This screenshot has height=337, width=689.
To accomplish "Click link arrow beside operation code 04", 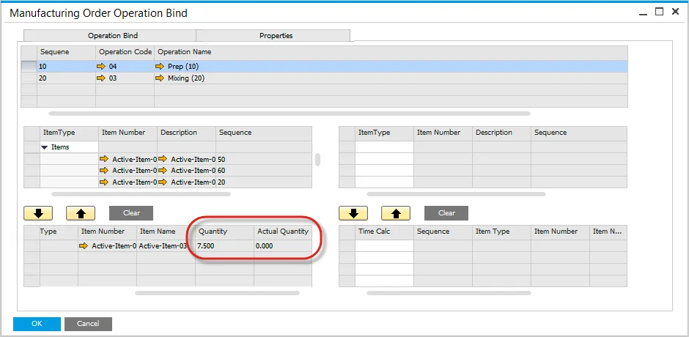I will click(x=101, y=67).
